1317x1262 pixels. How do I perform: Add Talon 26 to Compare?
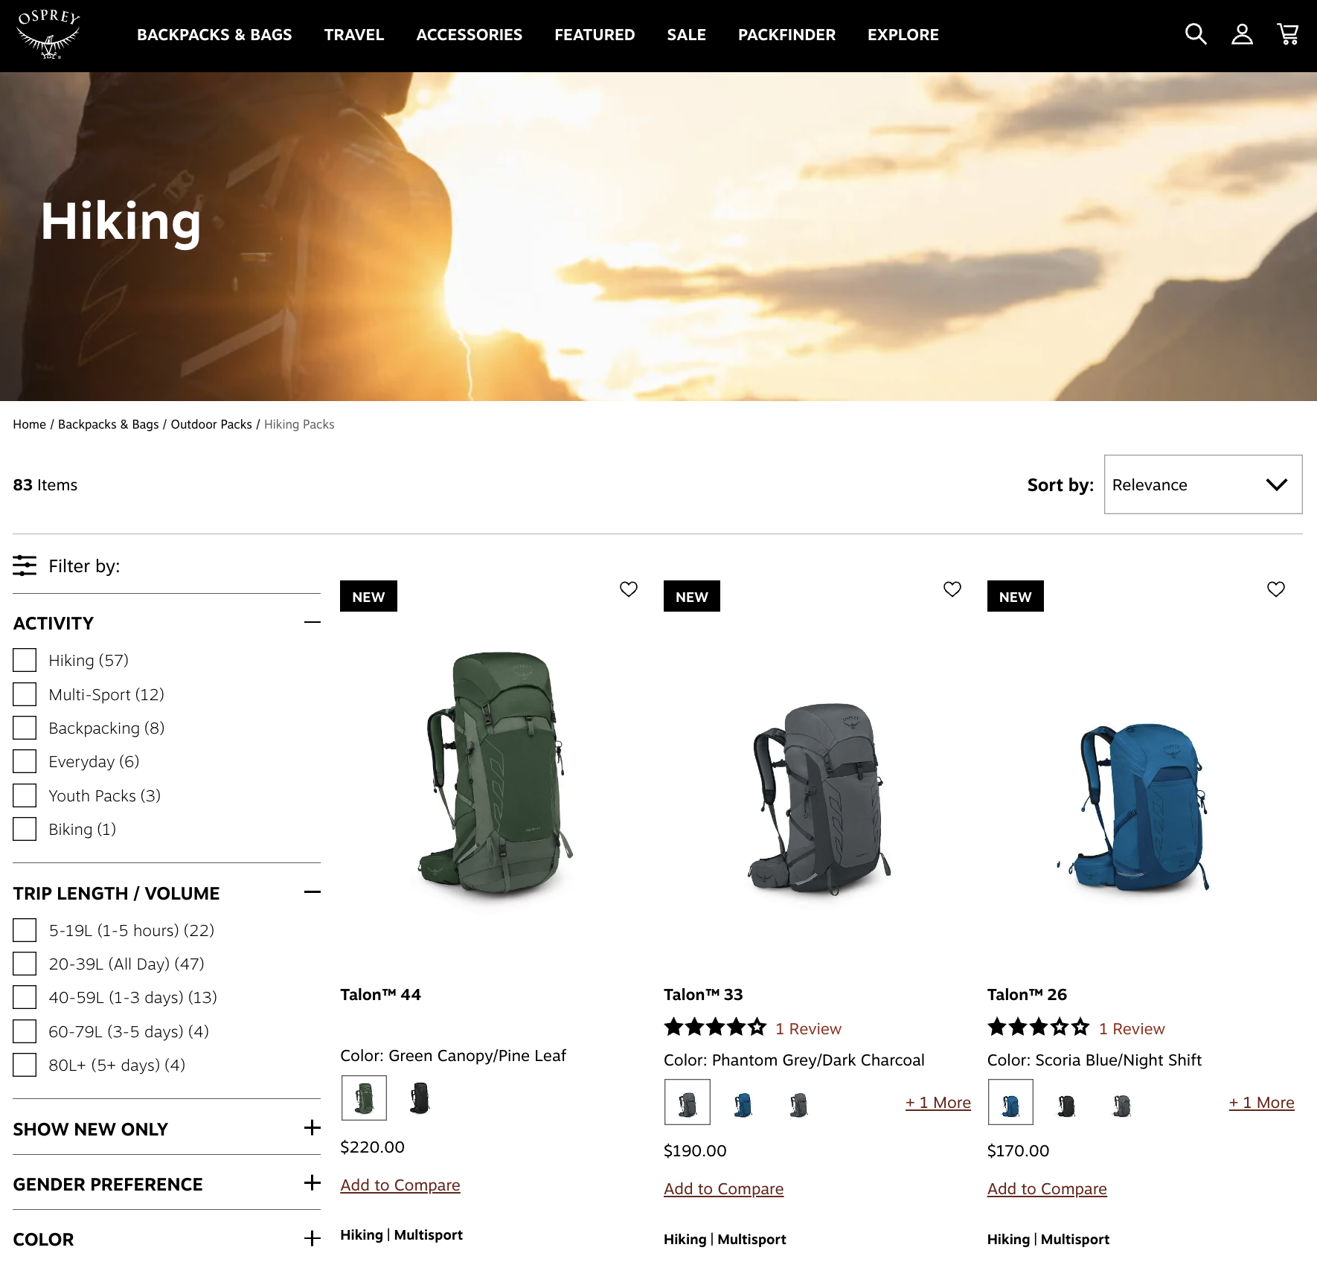click(x=1047, y=1188)
